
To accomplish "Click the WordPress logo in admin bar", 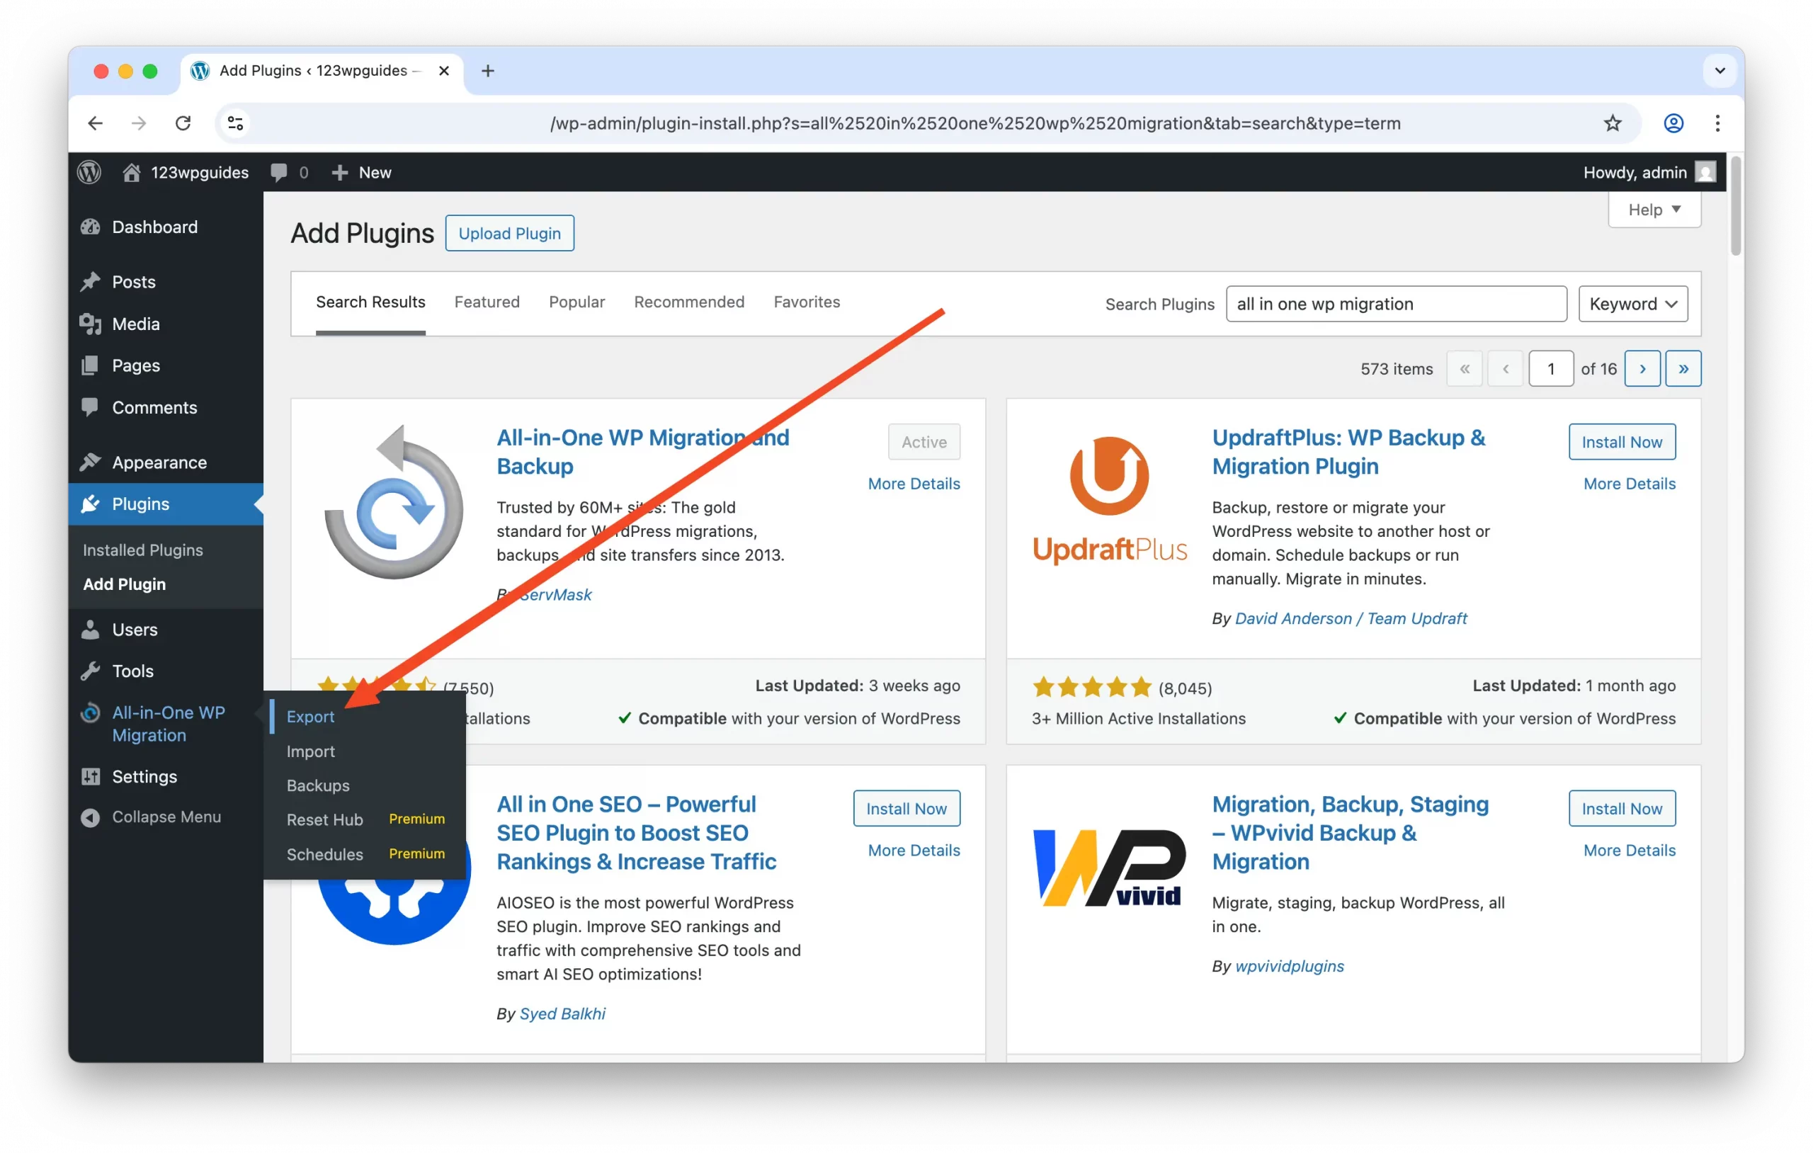I will 89,173.
